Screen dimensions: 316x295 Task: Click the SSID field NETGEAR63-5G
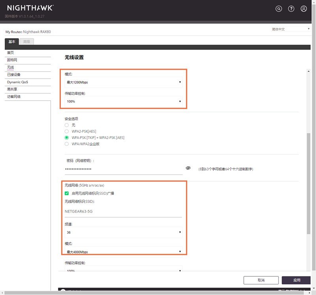[x=123, y=211]
